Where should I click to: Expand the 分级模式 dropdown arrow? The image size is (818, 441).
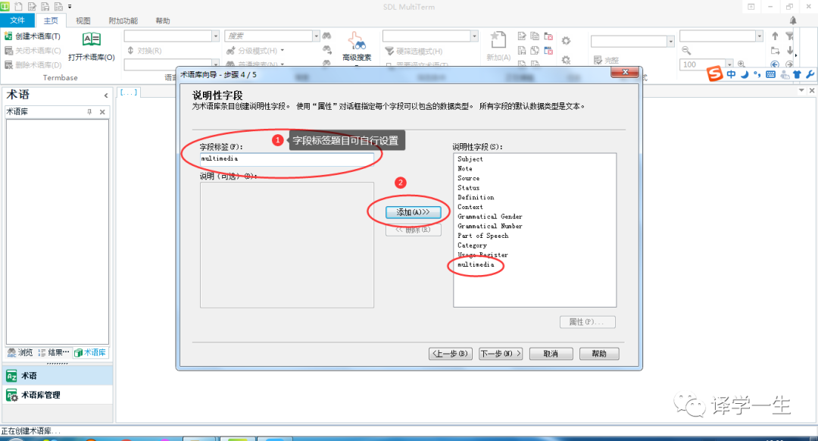[x=283, y=50]
